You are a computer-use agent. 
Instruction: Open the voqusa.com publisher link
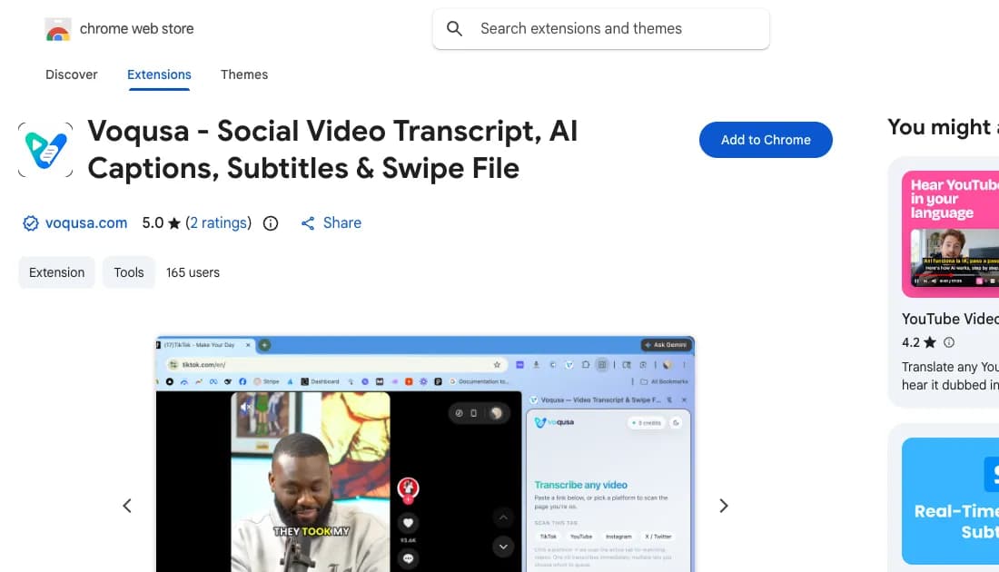tap(86, 223)
